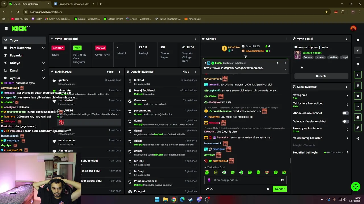
Task: Open Yayın bilgisi panel three-dot menu
Action: click(x=346, y=39)
